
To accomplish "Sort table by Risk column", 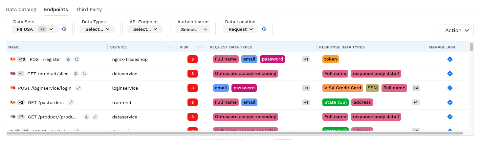I will pyautogui.click(x=200, y=47).
